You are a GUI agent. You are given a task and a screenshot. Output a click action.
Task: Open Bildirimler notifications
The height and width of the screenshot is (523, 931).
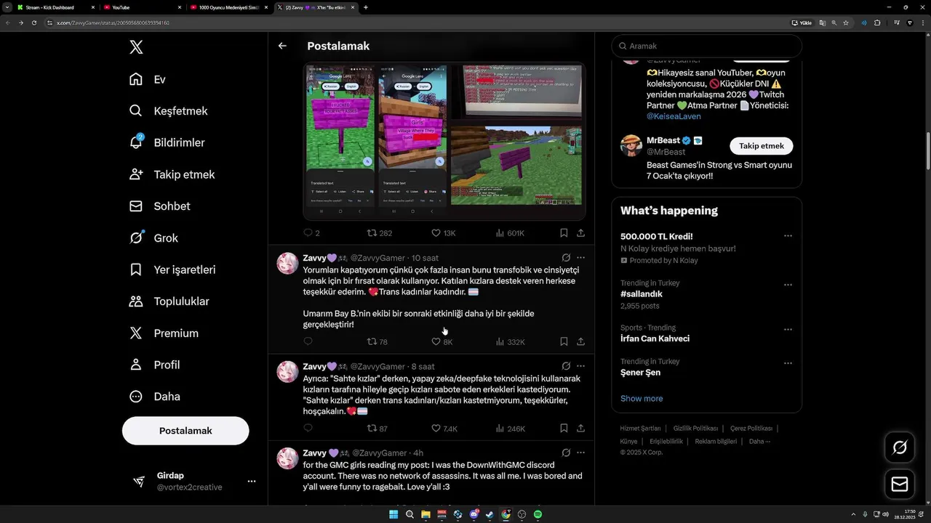click(167, 142)
